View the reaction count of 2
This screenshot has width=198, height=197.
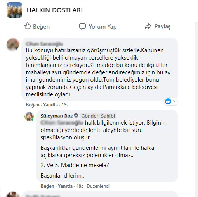click(x=174, y=101)
